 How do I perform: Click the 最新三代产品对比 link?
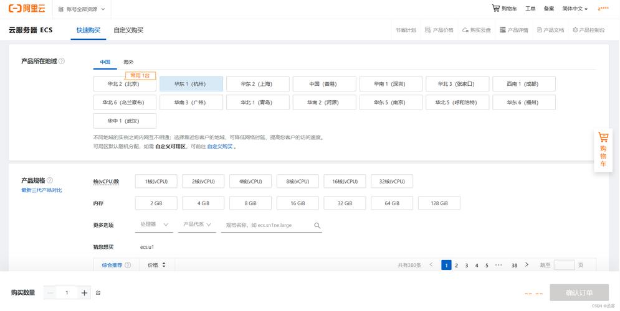coord(42,190)
